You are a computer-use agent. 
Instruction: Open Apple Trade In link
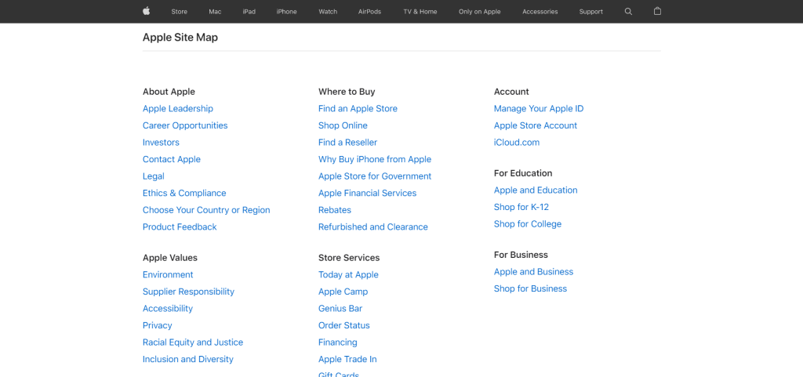coord(347,359)
